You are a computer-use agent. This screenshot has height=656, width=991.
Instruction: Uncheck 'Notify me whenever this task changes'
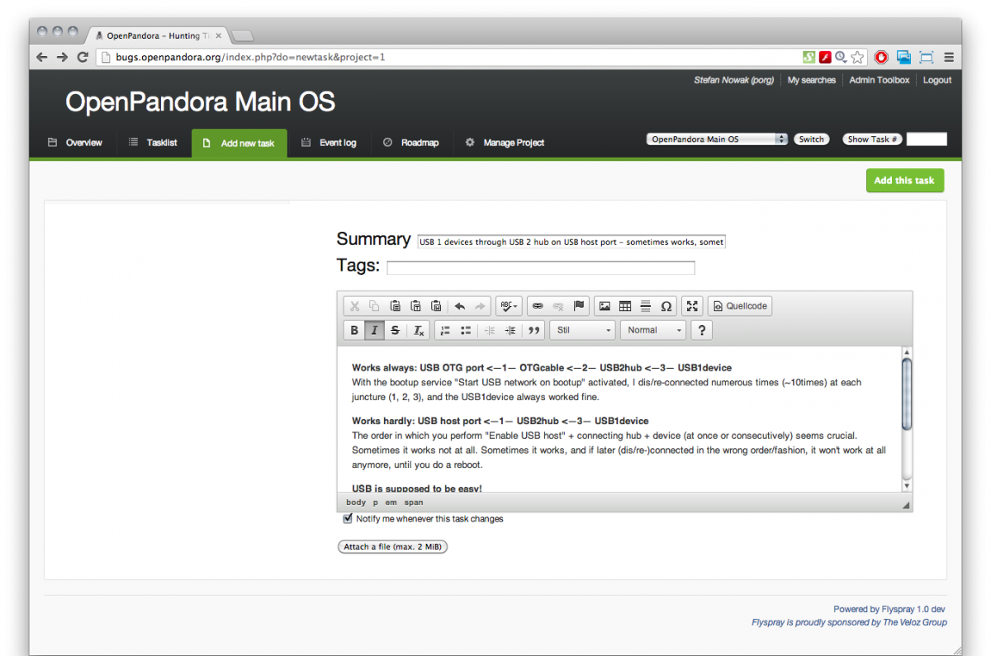point(348,519)
